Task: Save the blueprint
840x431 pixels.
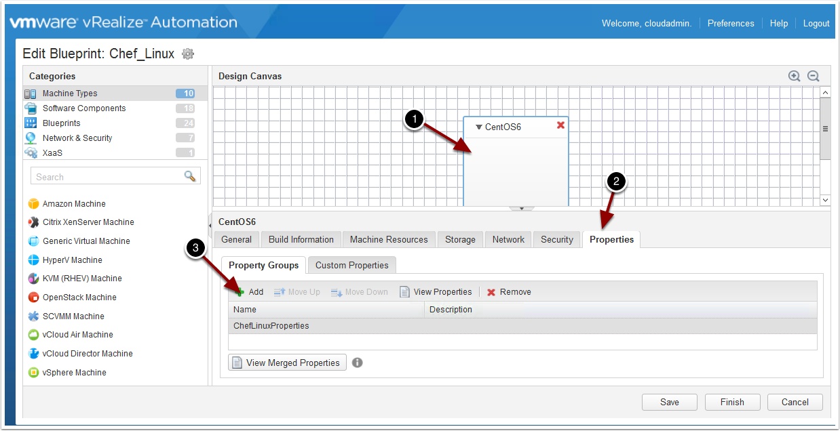Action: click(670, 402)
